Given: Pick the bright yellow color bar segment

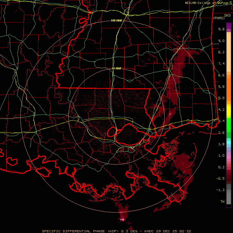Looking at the screenshot, I should [229, 111].
